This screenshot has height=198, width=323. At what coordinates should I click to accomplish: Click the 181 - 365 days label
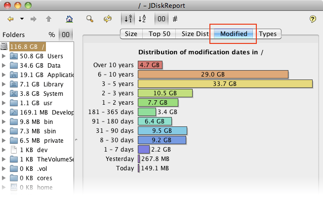111,112
